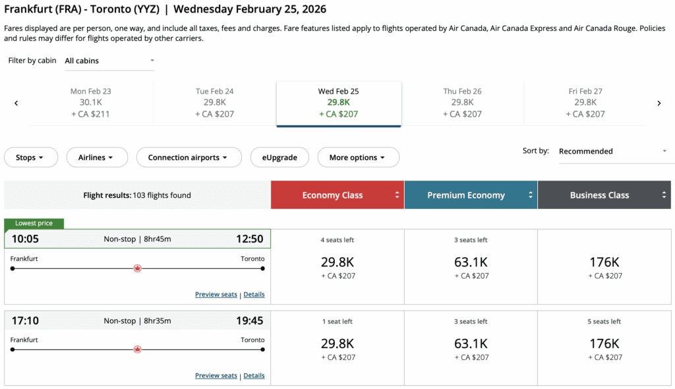Open Details for the 17:10 flight

[254, 376]
